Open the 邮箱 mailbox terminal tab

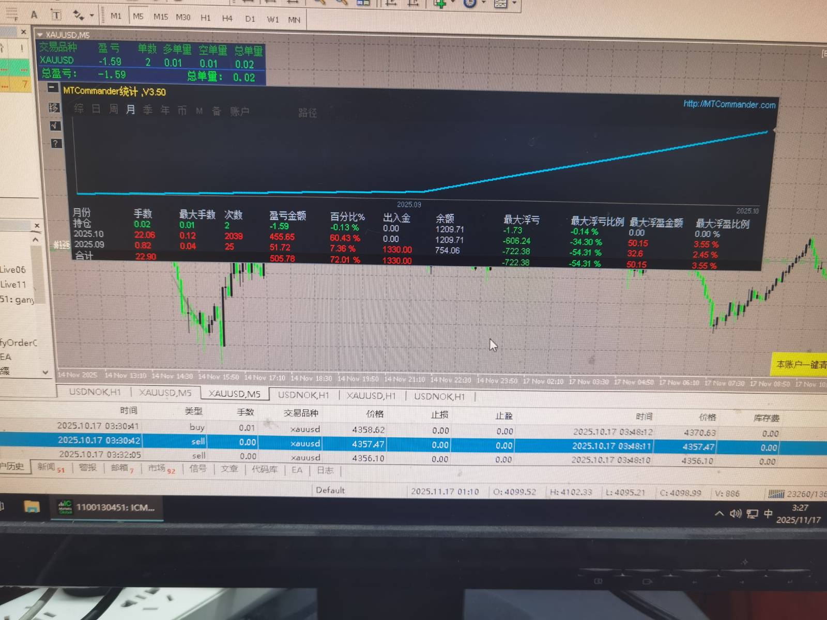(x=122, y=468)
